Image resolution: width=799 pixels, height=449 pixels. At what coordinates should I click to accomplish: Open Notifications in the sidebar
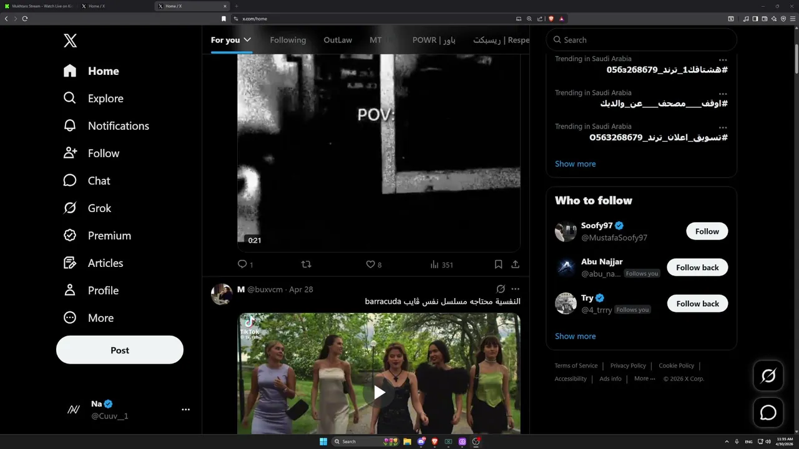point(106,126)
